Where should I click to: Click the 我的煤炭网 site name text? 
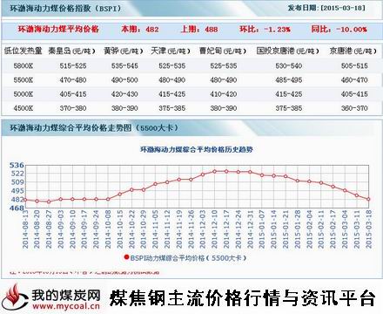click(66, 295)
